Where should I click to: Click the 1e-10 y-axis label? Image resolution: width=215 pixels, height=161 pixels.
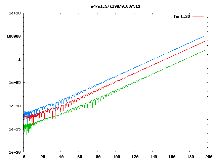click(15, 106)
